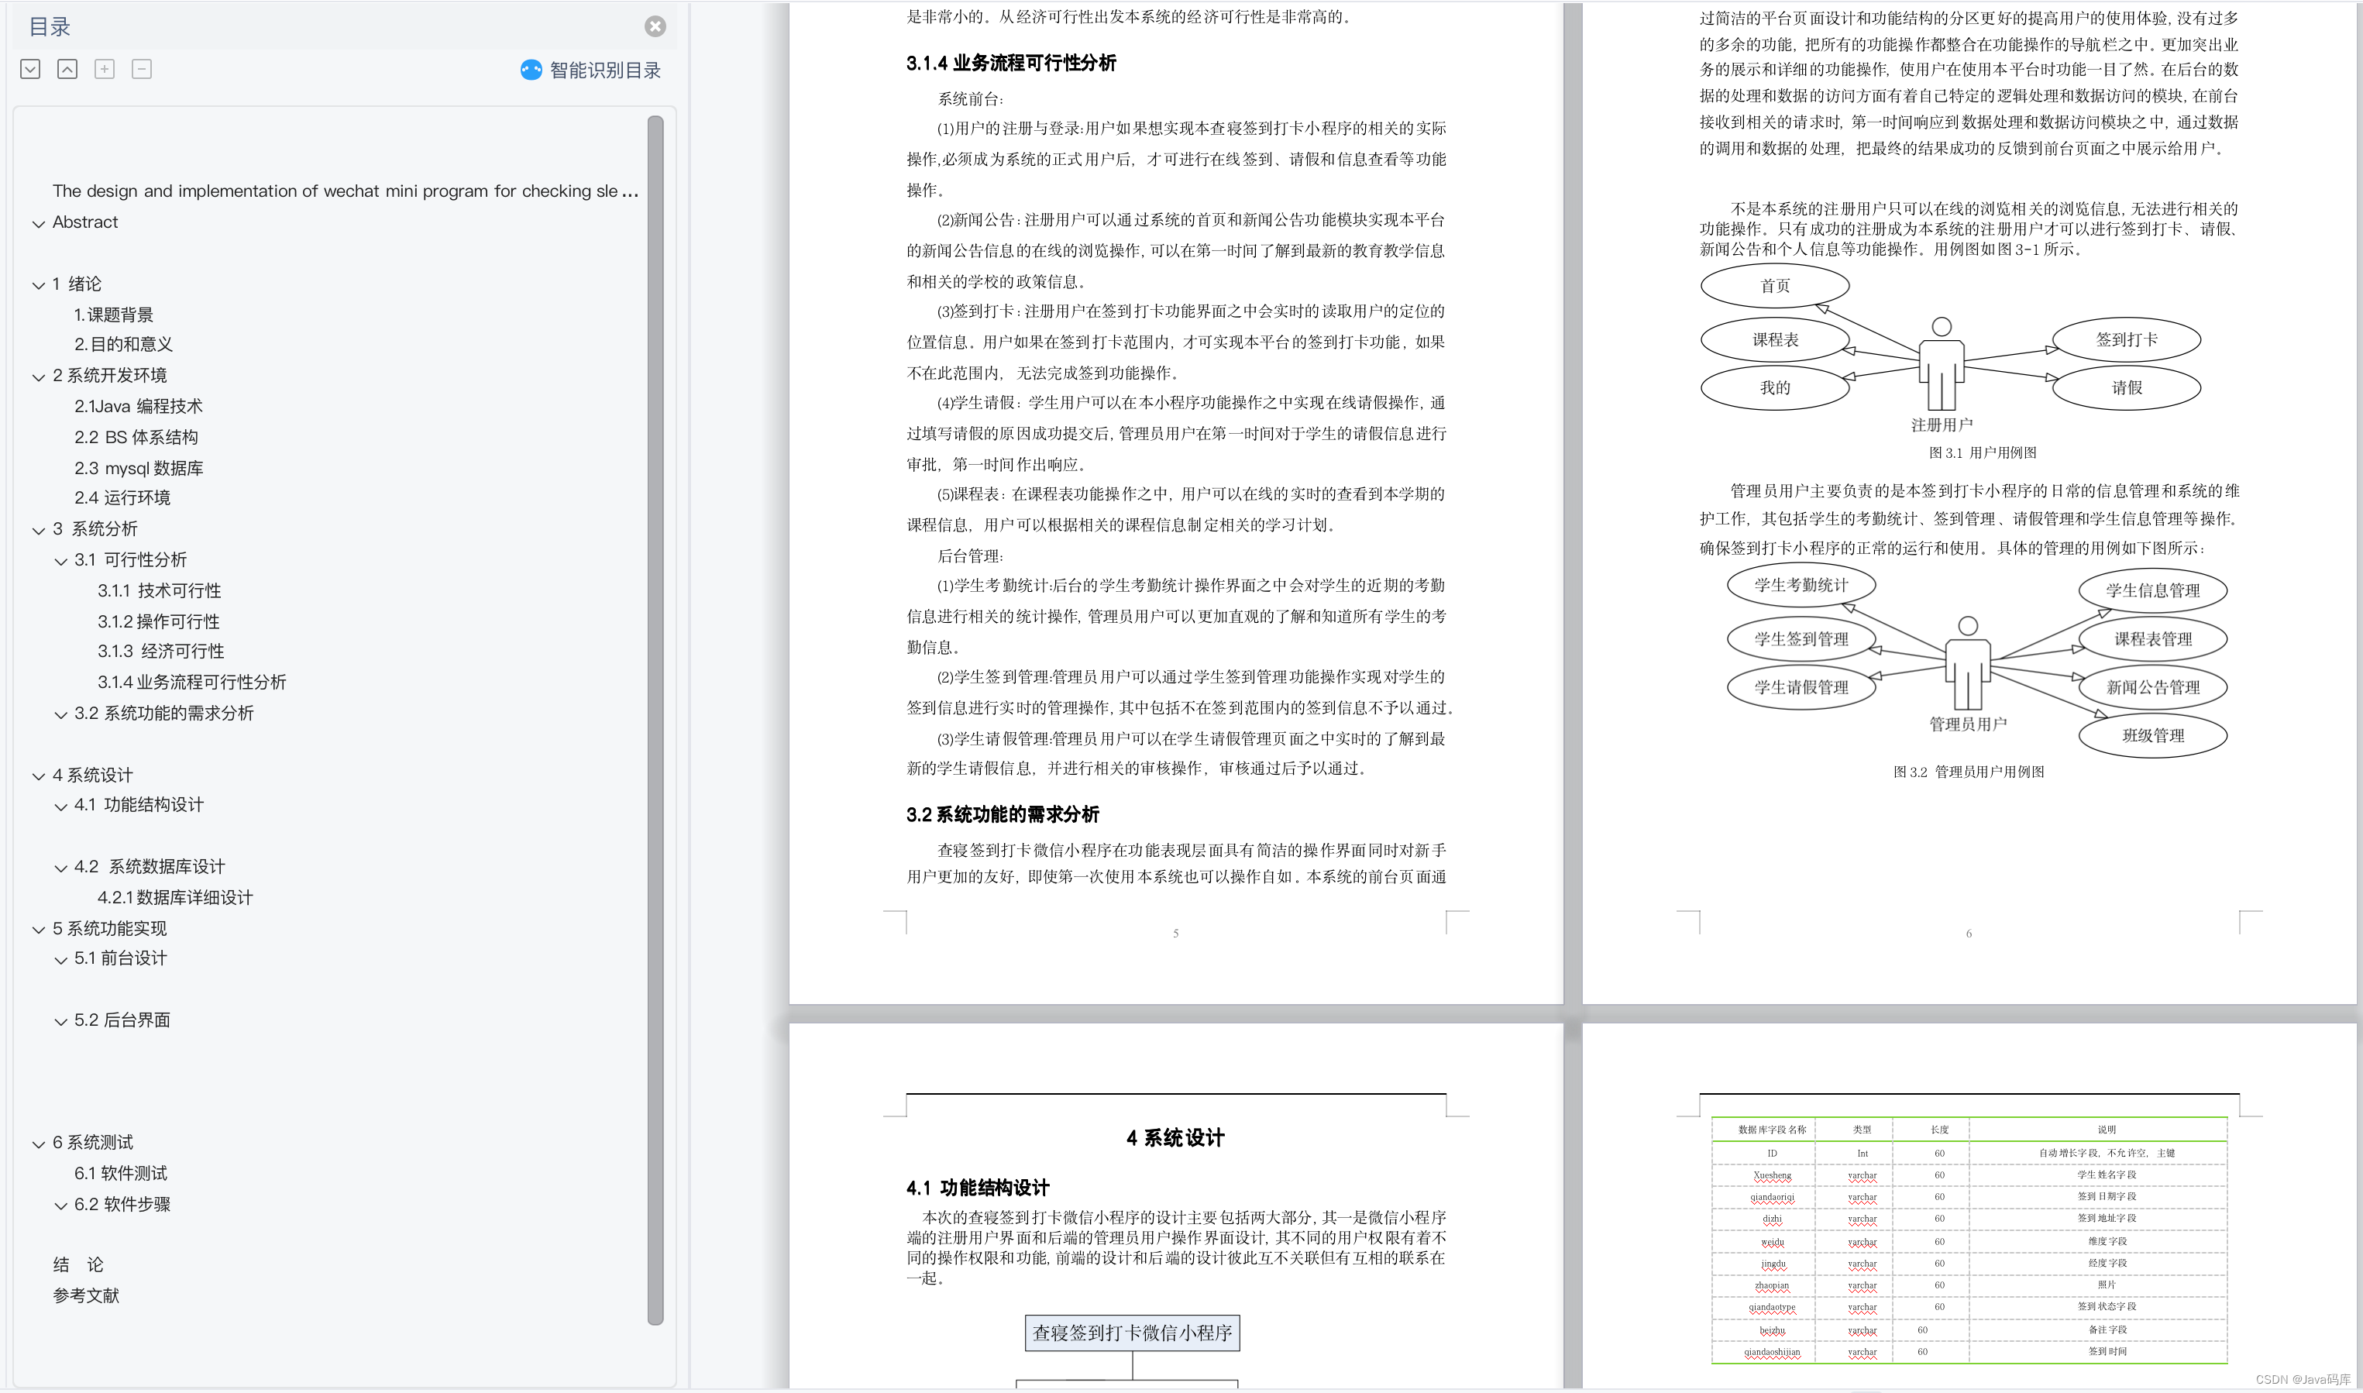
Task: Collapse the 4 系统设计 node
Action: (39, 776)
